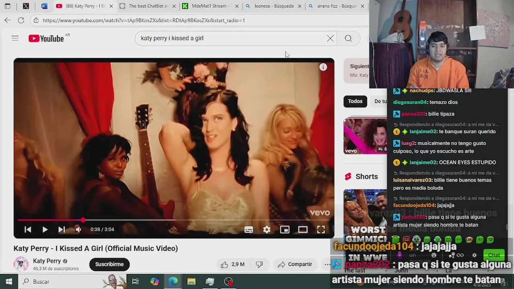The image size is (514, 289).
Task: Click username luisanalvarez03 in chat
Action: click(412, 180)
